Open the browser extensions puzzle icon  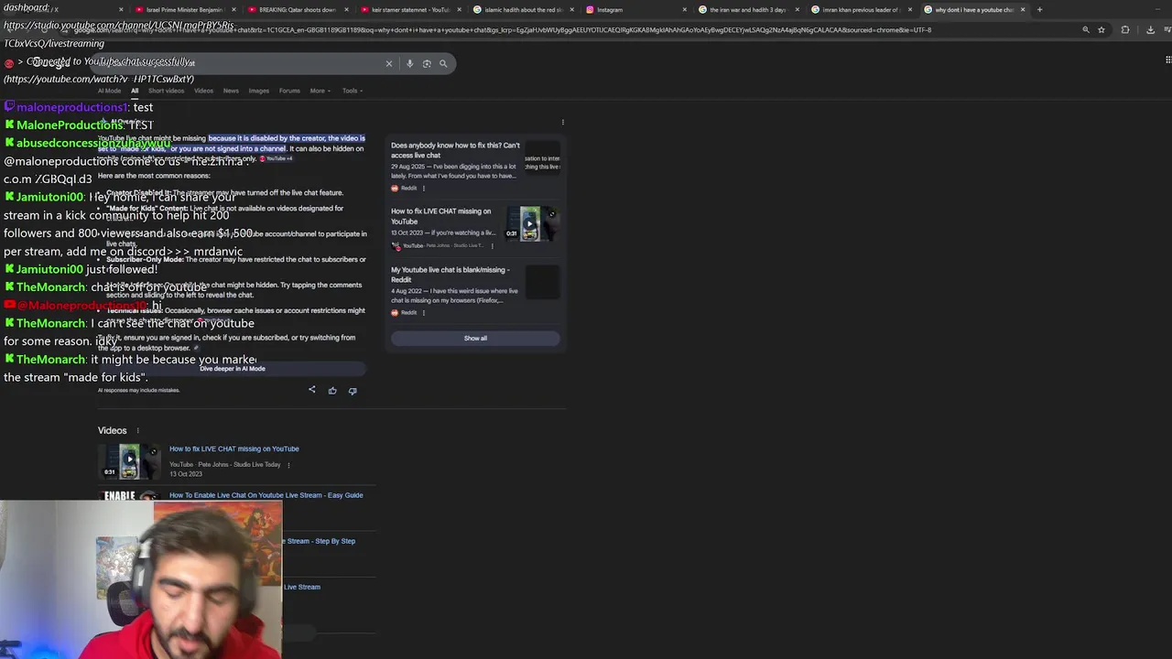tap(1125, 29)
